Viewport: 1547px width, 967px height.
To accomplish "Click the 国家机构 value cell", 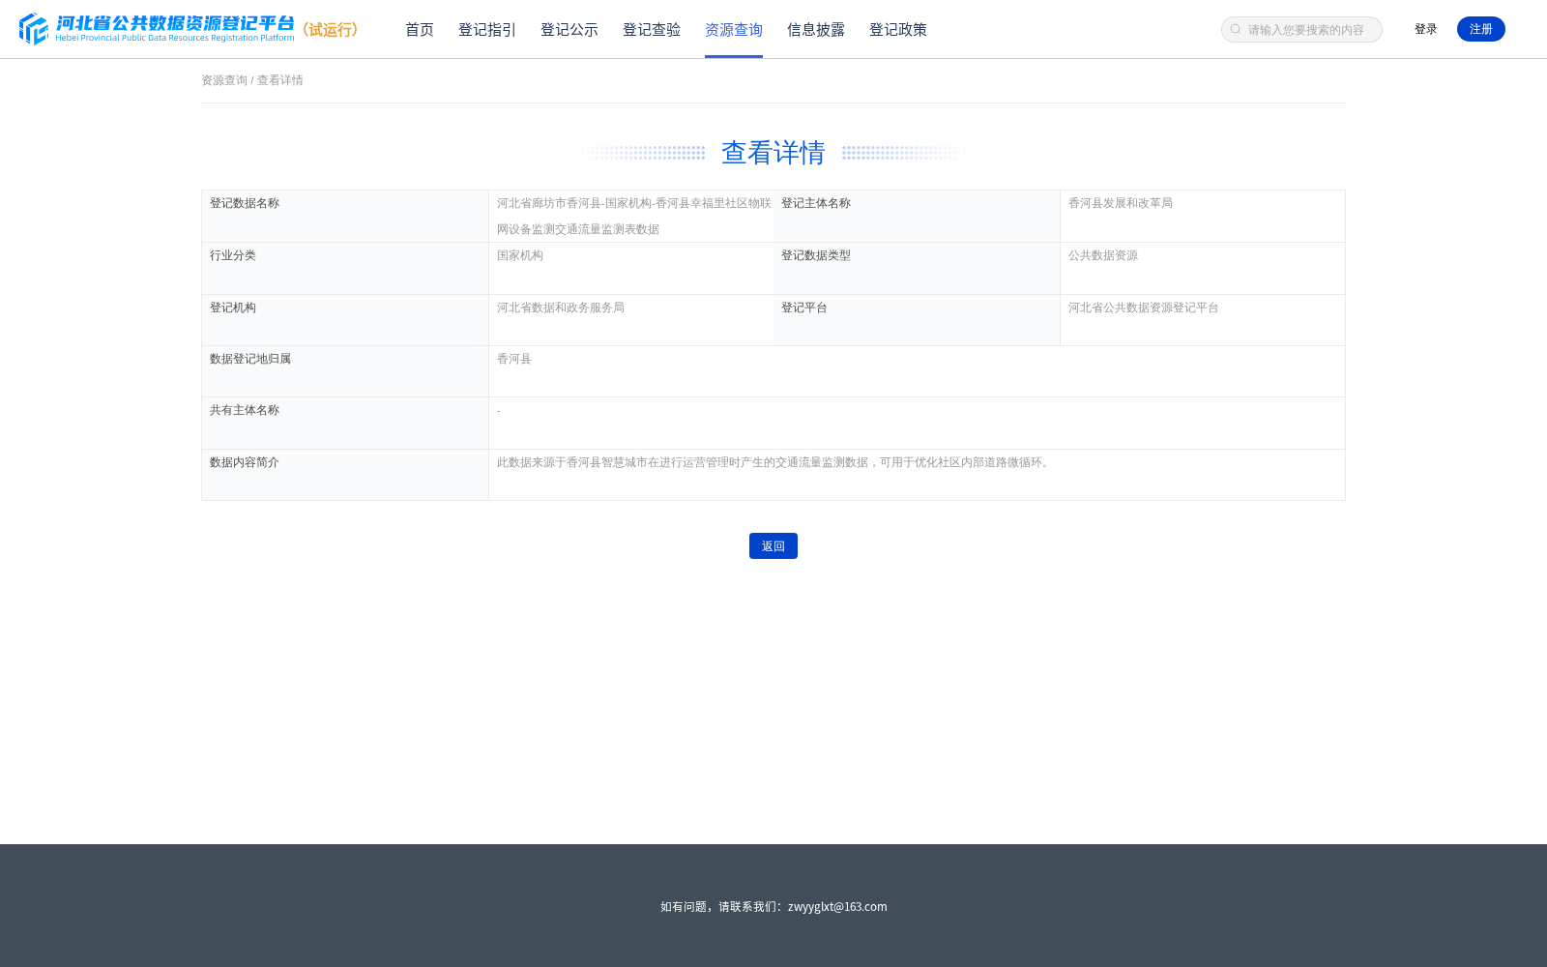I will tap(631, 269).
